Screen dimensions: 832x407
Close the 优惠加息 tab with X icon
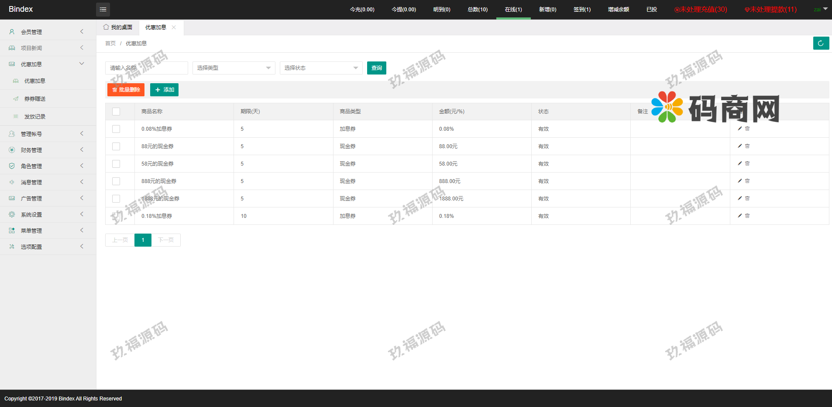click(x=174, y=27)
